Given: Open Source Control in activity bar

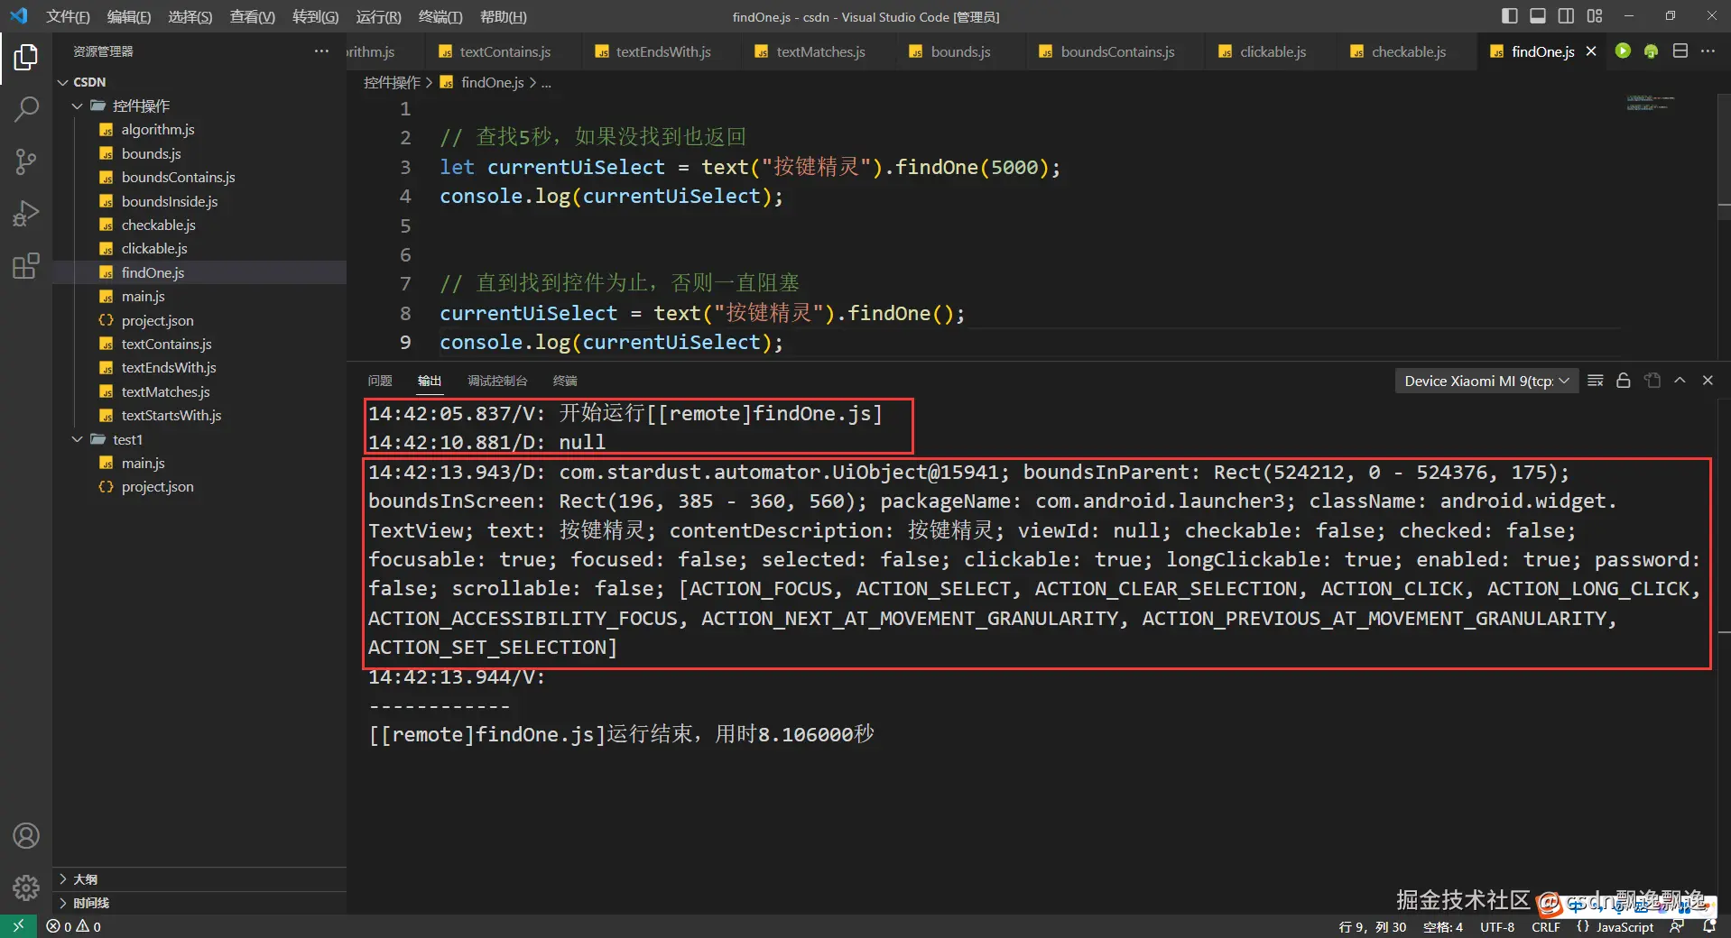Looking at the screenshot, I should (26, 162).
